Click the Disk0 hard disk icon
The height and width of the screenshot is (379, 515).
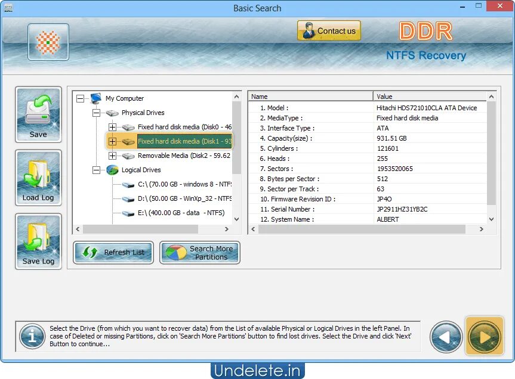[128, 127]
